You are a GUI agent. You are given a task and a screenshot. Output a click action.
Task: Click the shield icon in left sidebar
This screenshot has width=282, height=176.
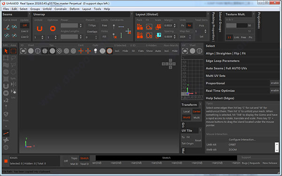[x=6, y=114]
